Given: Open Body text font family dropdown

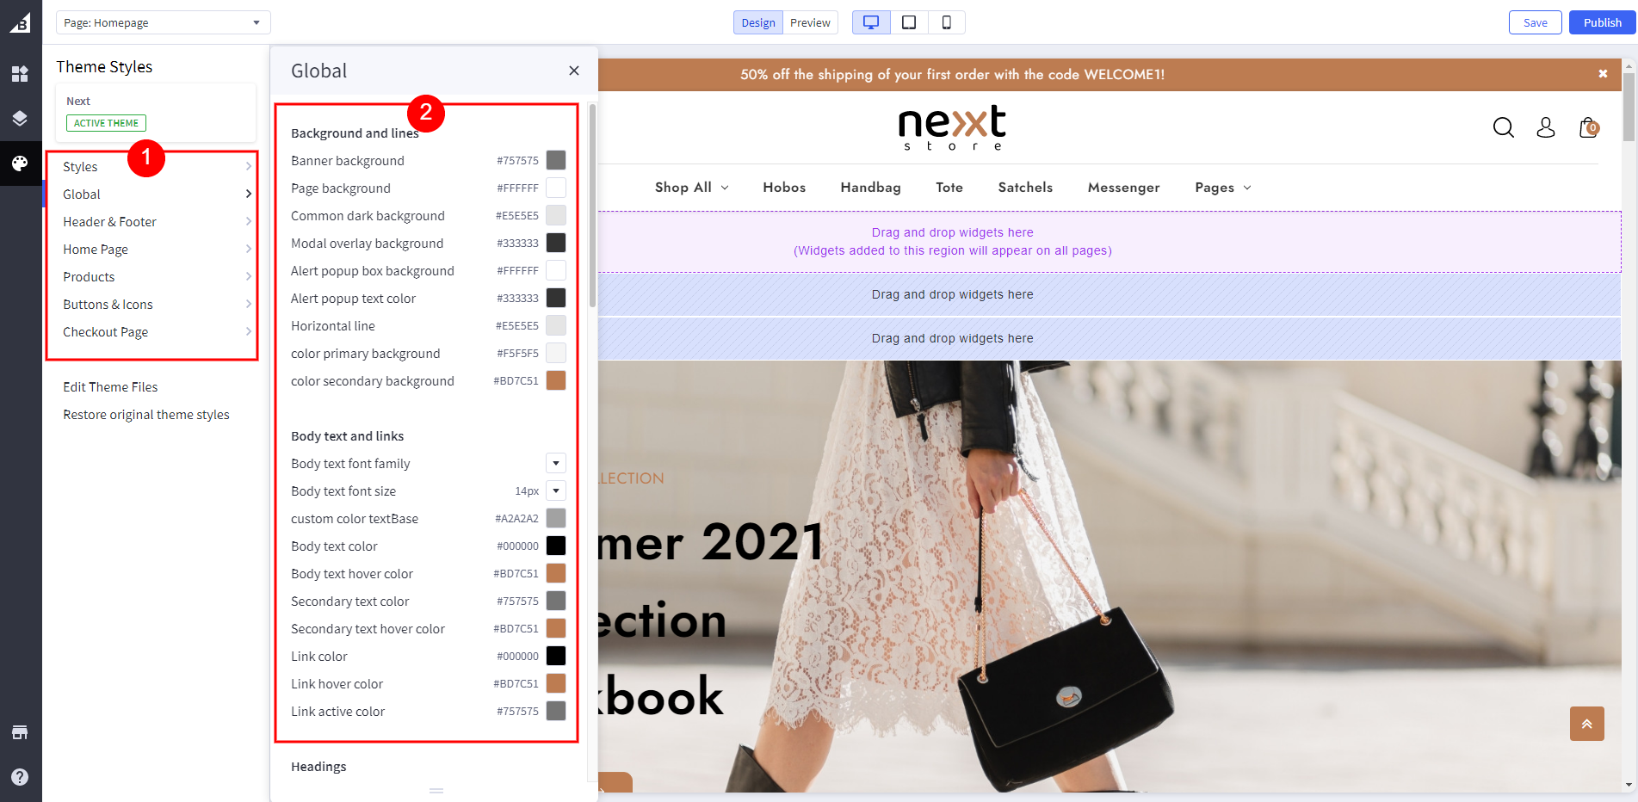Looking at the screenshot, I should pyautogui.click(x=556, y=464).
